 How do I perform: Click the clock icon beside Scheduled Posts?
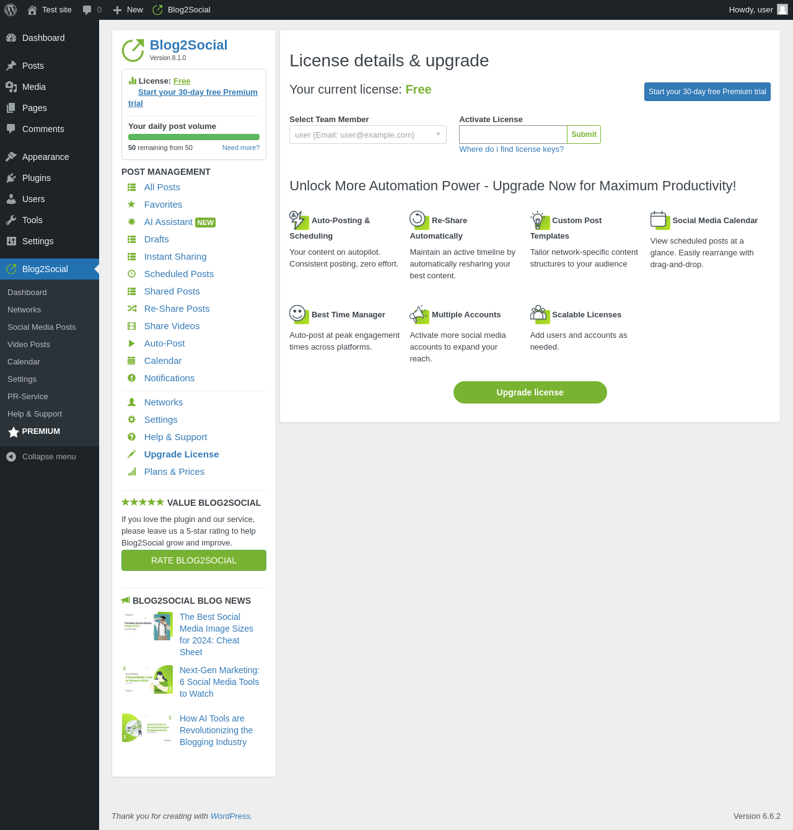tap(131, 274)
